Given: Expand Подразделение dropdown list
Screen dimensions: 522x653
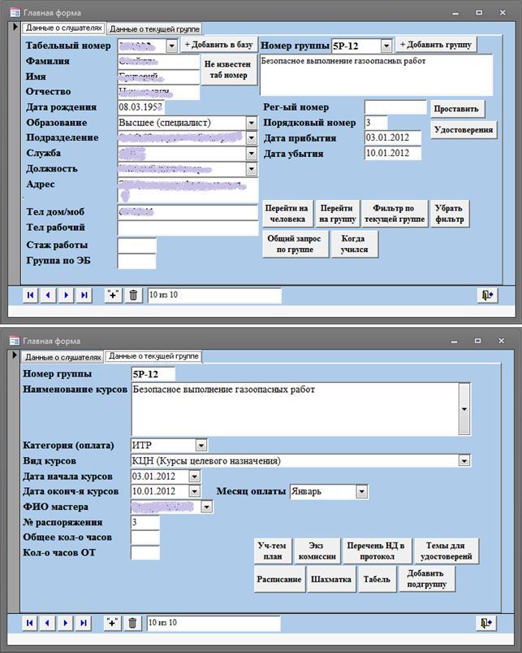Looking at the screenshot, I should click(252, 138).
